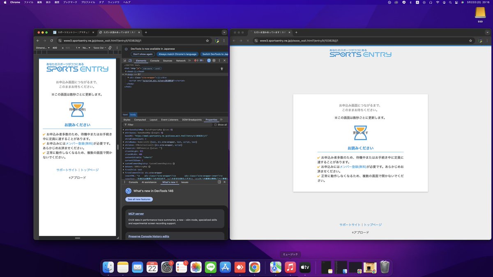Open Chrome three-dot menu in left window
Screen dimensions: 493x277
(224, 41)
